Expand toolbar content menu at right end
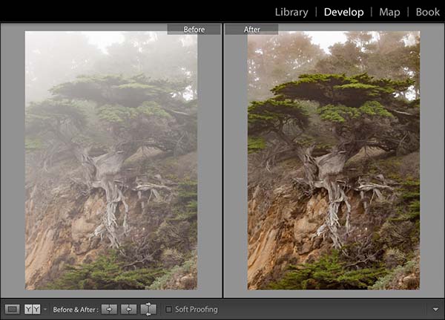 (434, 309)
